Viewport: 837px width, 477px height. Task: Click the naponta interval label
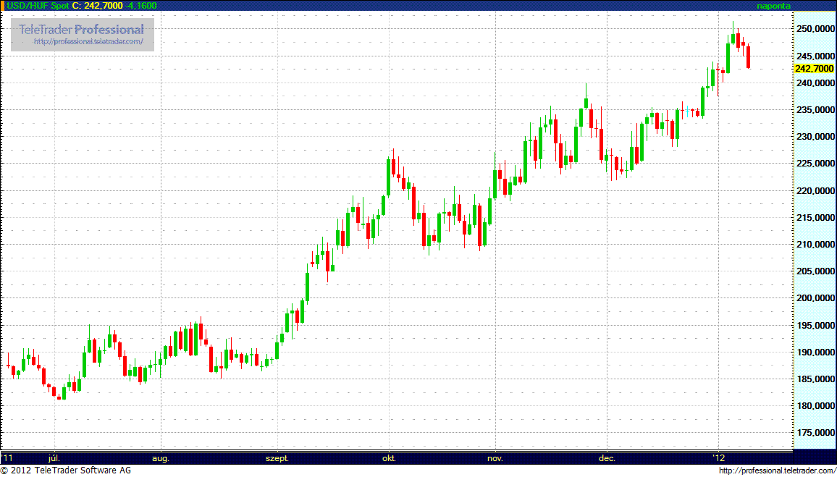773,6
